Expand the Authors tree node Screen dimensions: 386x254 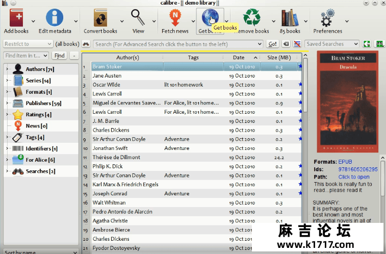(x=7, y=69)
